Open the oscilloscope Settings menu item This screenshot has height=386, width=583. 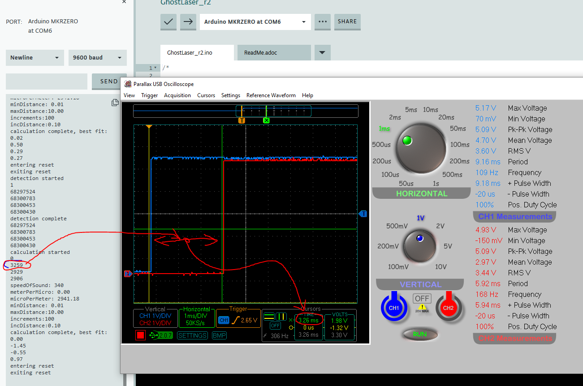[x=231, y=95]
